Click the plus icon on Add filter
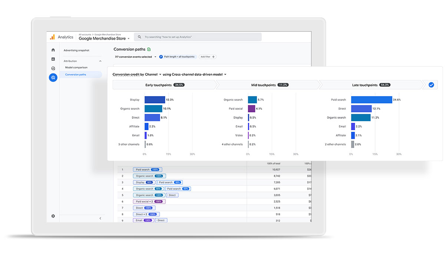Image resolution: width=445 pixels, height=254 pixels. point(213,57)
